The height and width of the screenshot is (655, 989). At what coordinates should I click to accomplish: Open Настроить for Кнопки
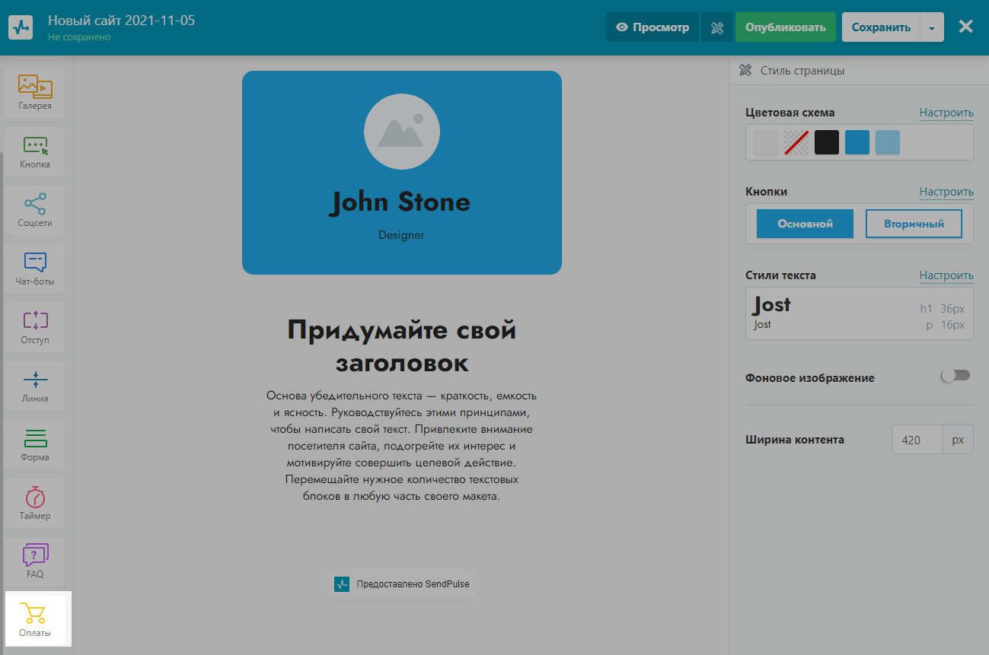[x=946, y=192]
